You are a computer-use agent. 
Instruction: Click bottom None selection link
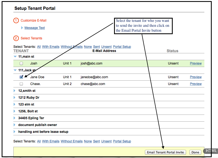[x=88, y=141]
